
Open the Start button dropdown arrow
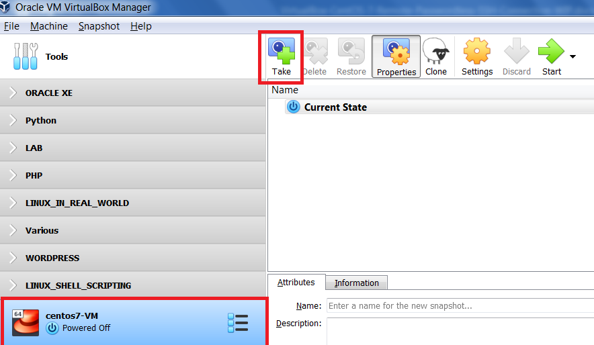point(572,56)
